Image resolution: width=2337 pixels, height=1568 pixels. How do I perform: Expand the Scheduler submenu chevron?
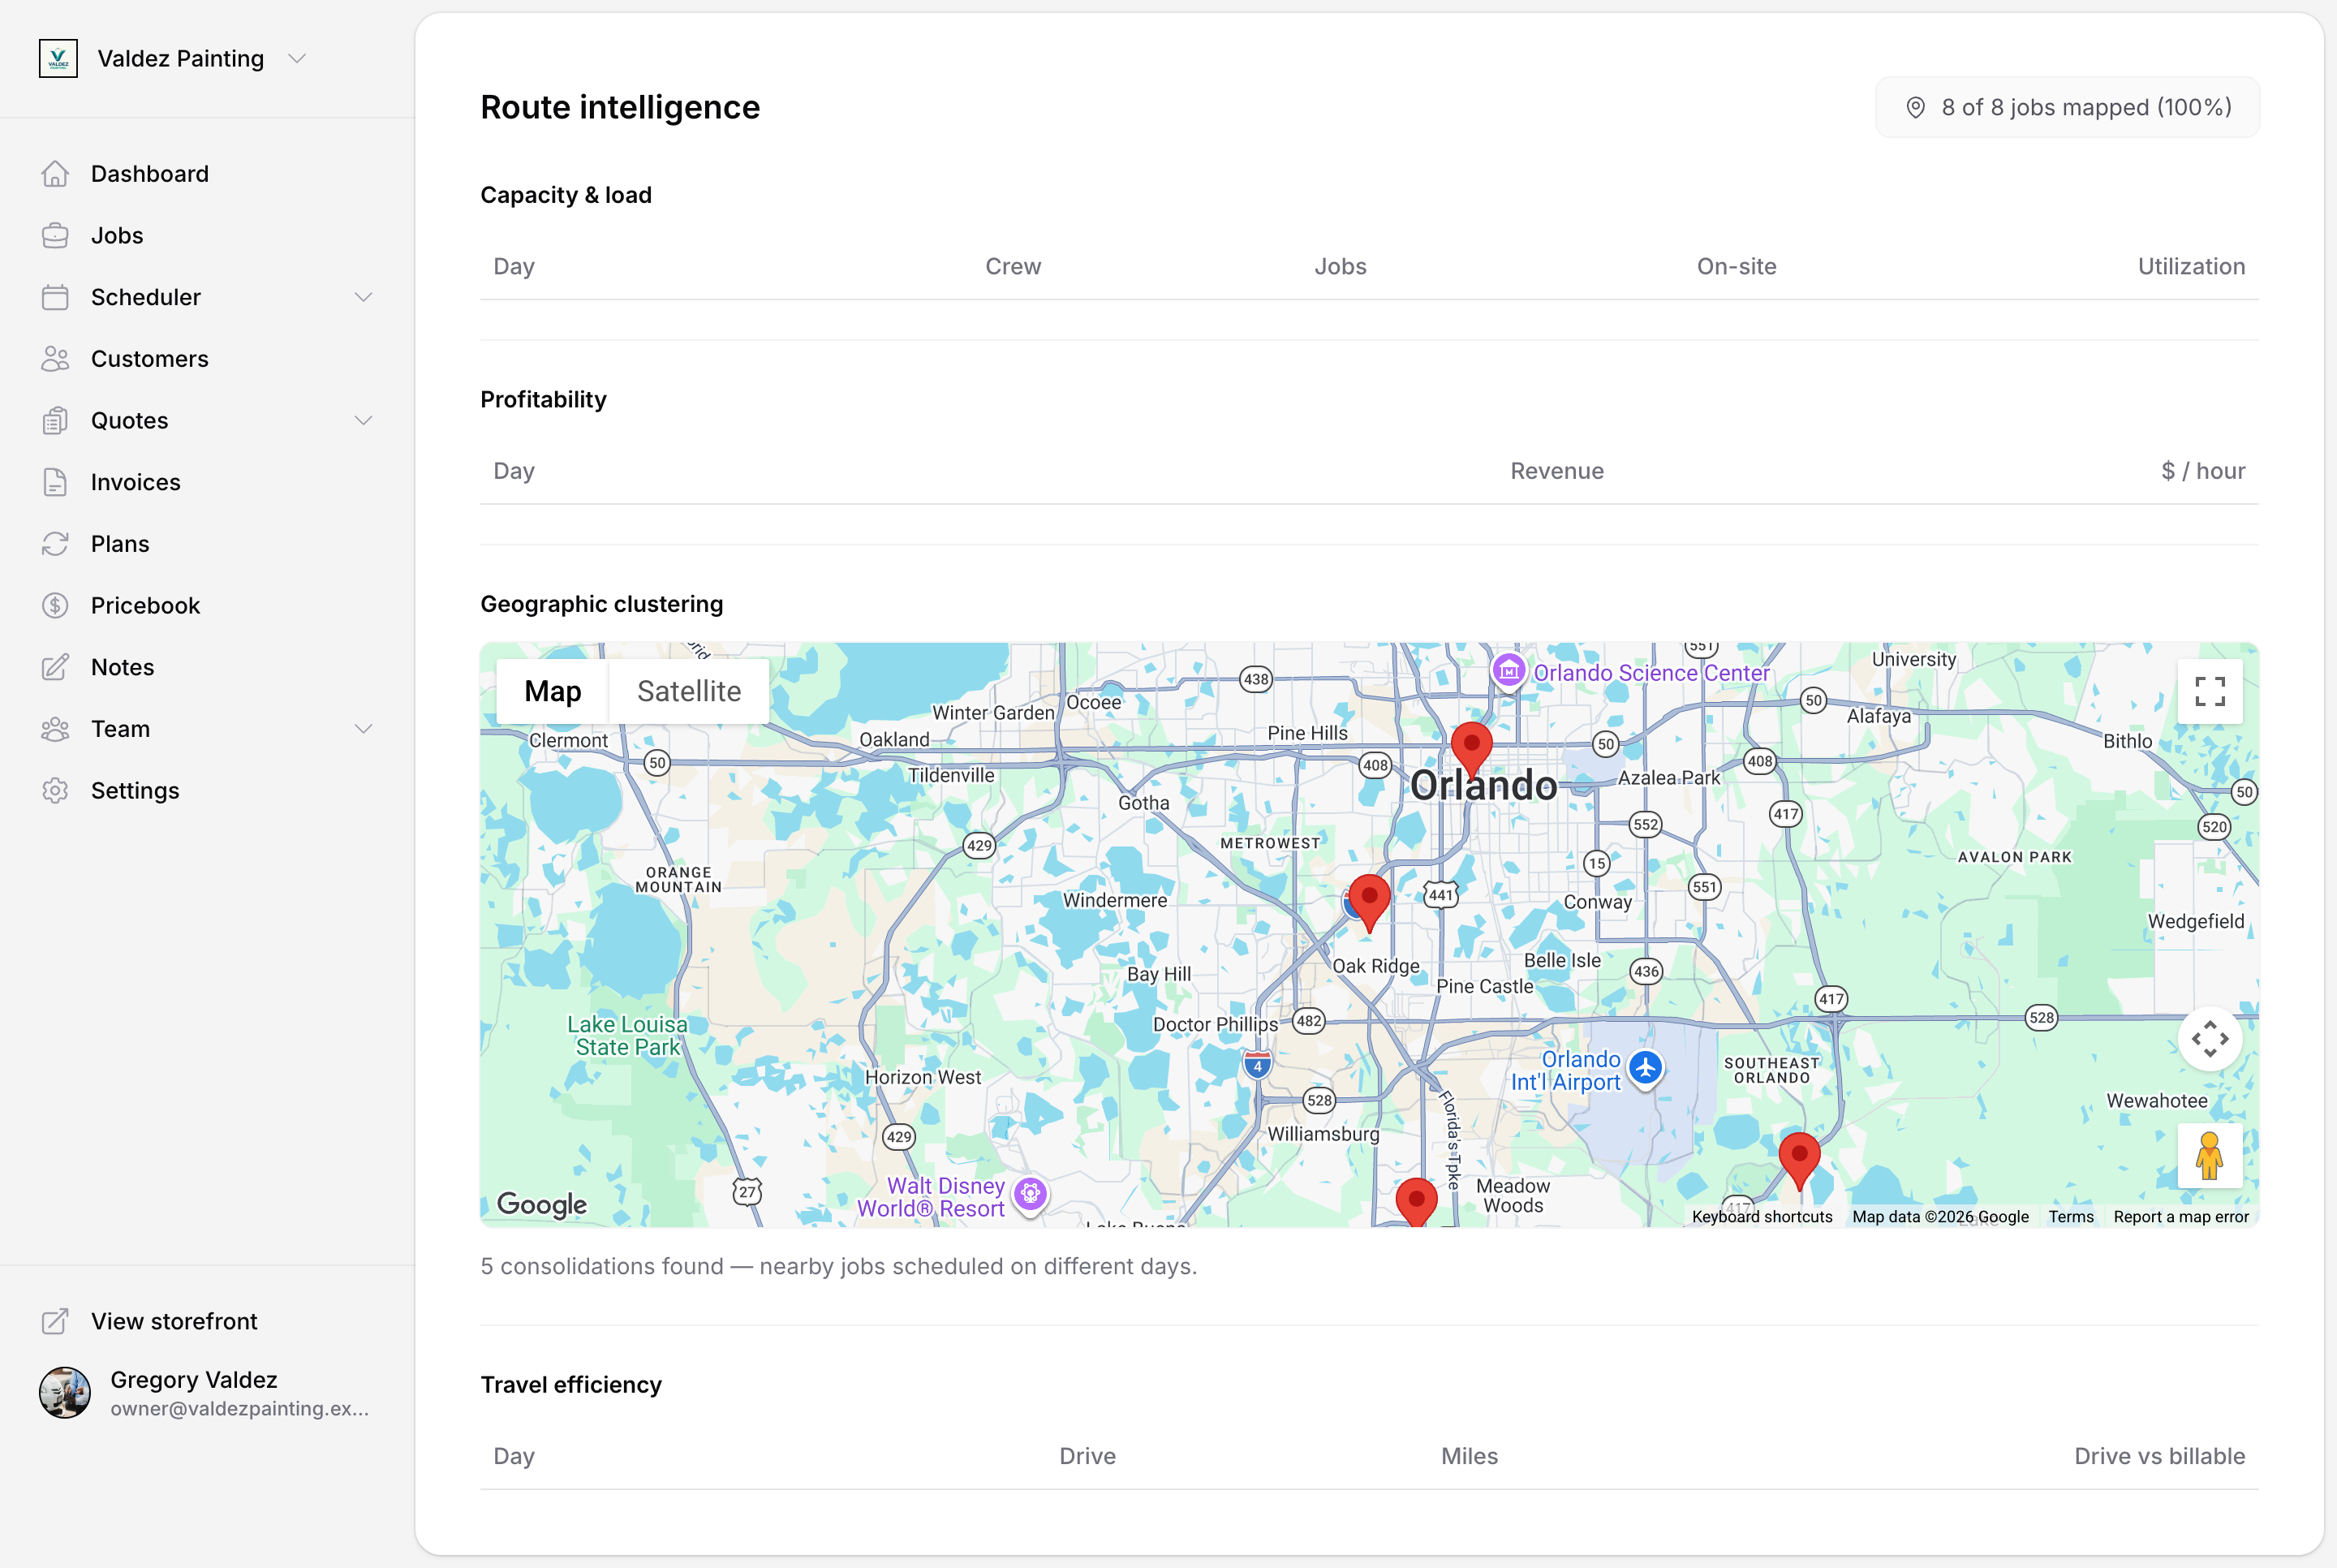(x=364, y=297)
